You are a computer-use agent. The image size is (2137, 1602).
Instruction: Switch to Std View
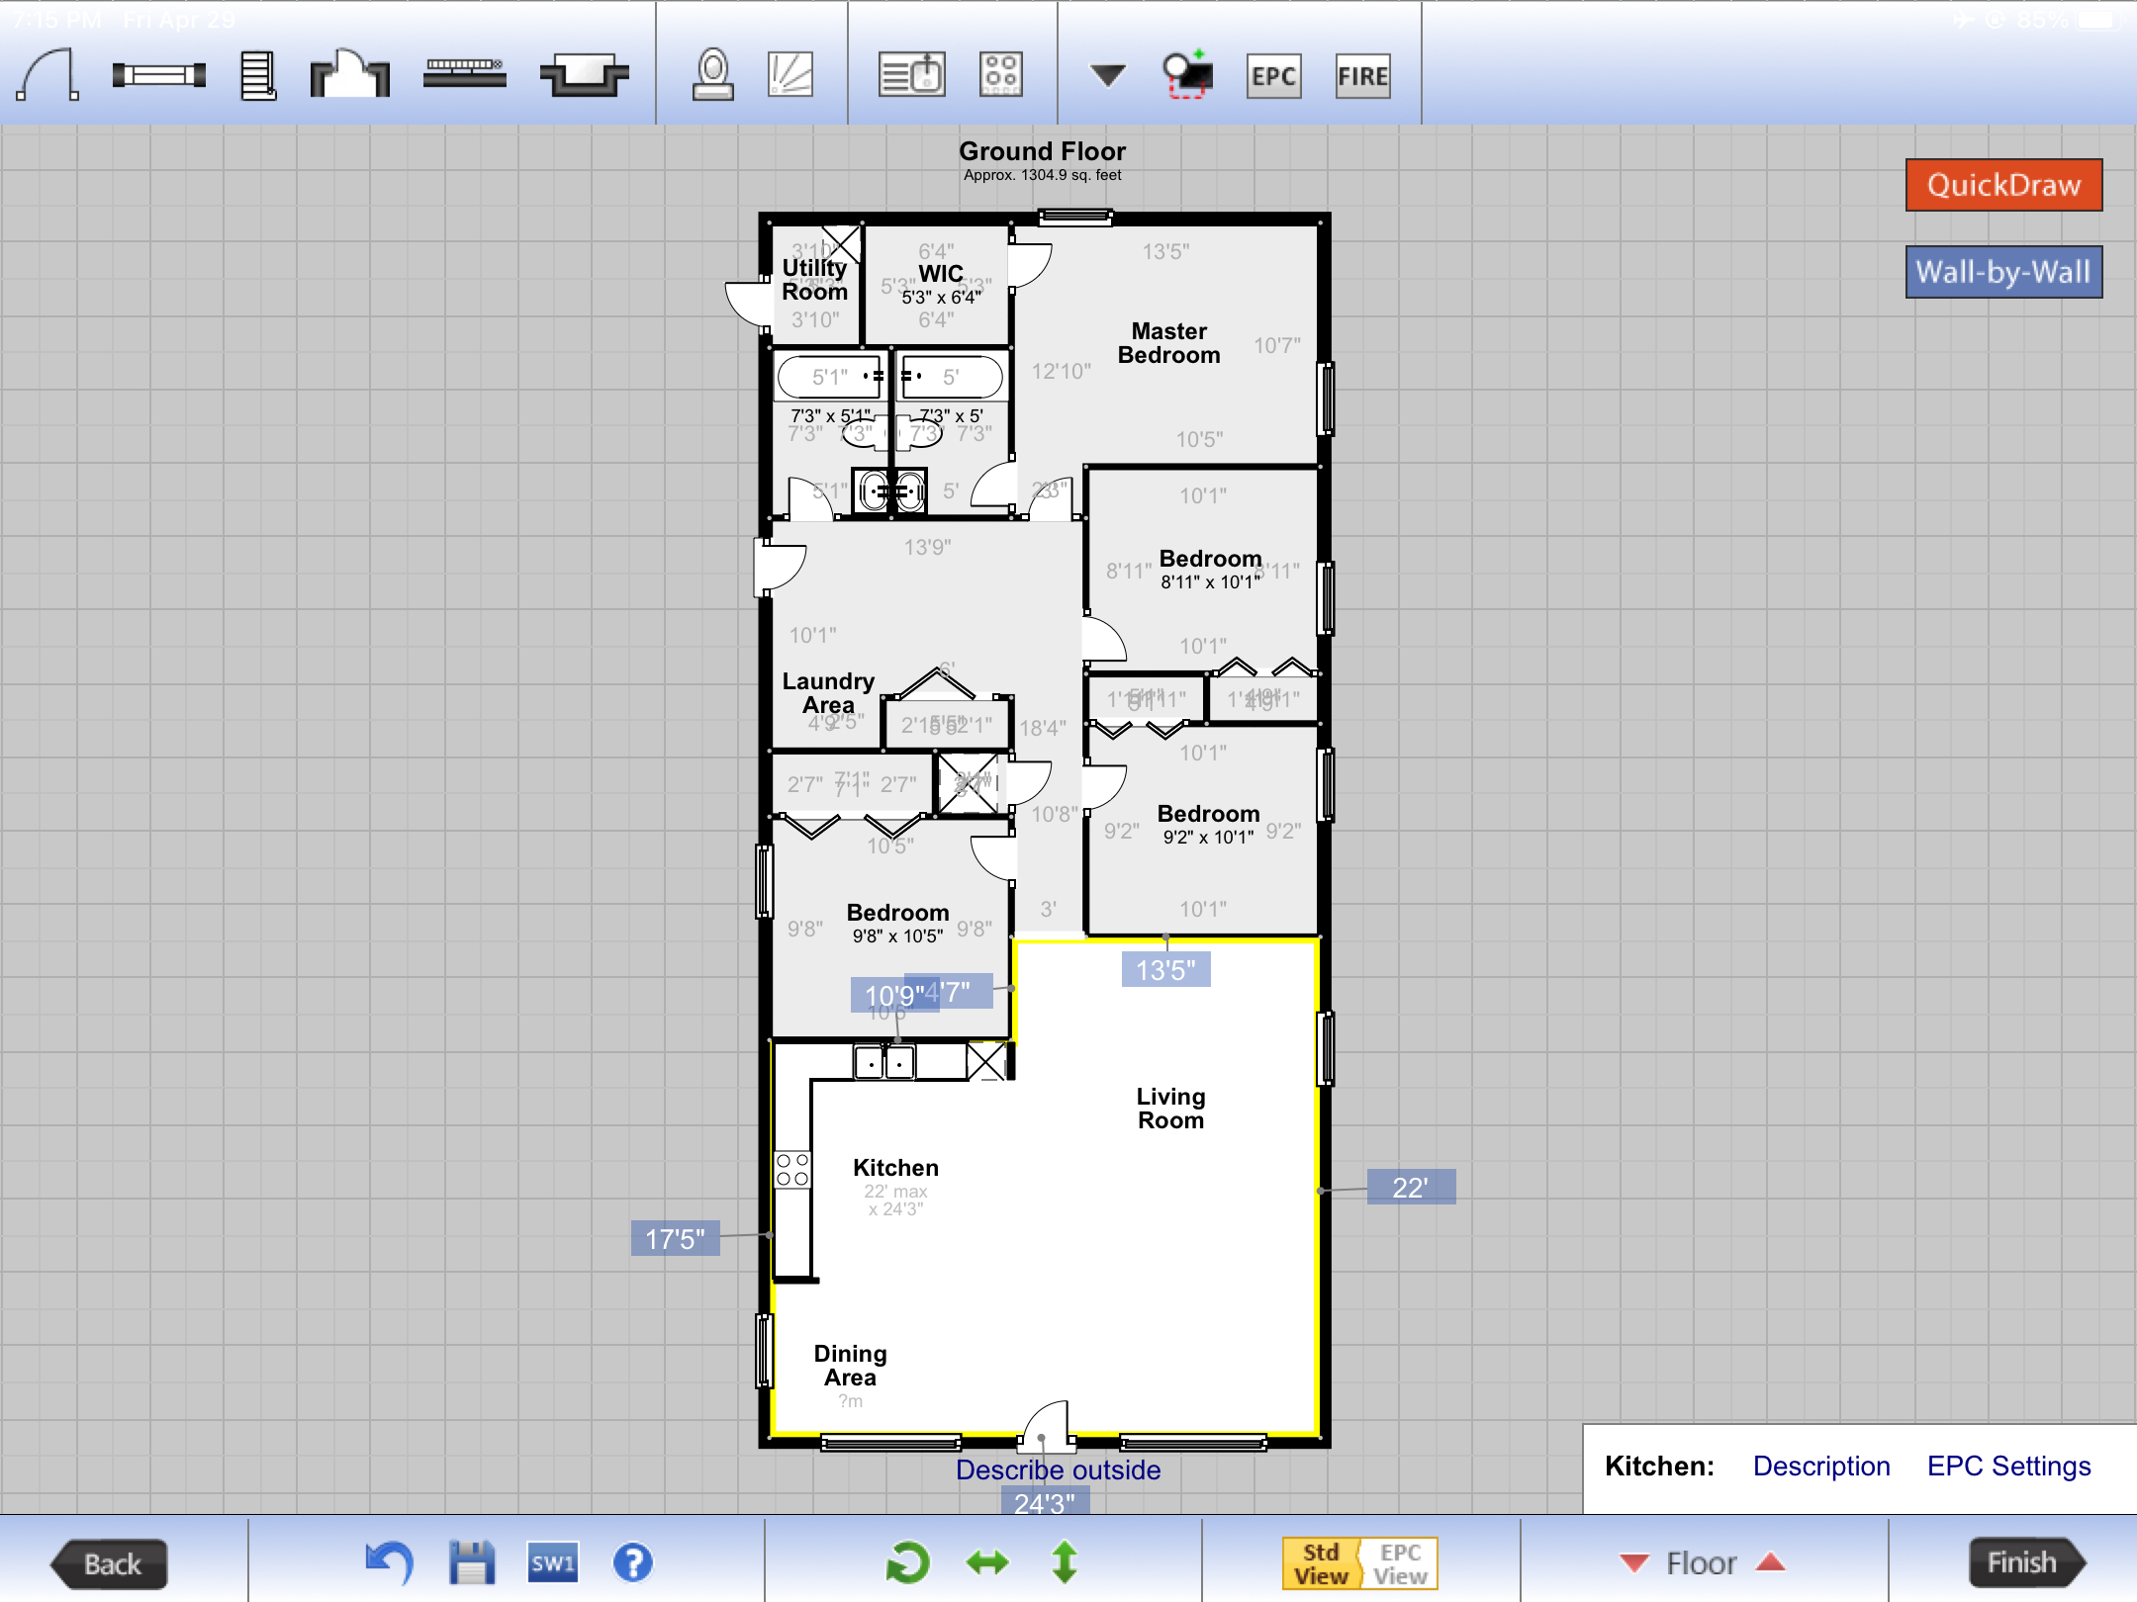[x=1321, y=1563]
